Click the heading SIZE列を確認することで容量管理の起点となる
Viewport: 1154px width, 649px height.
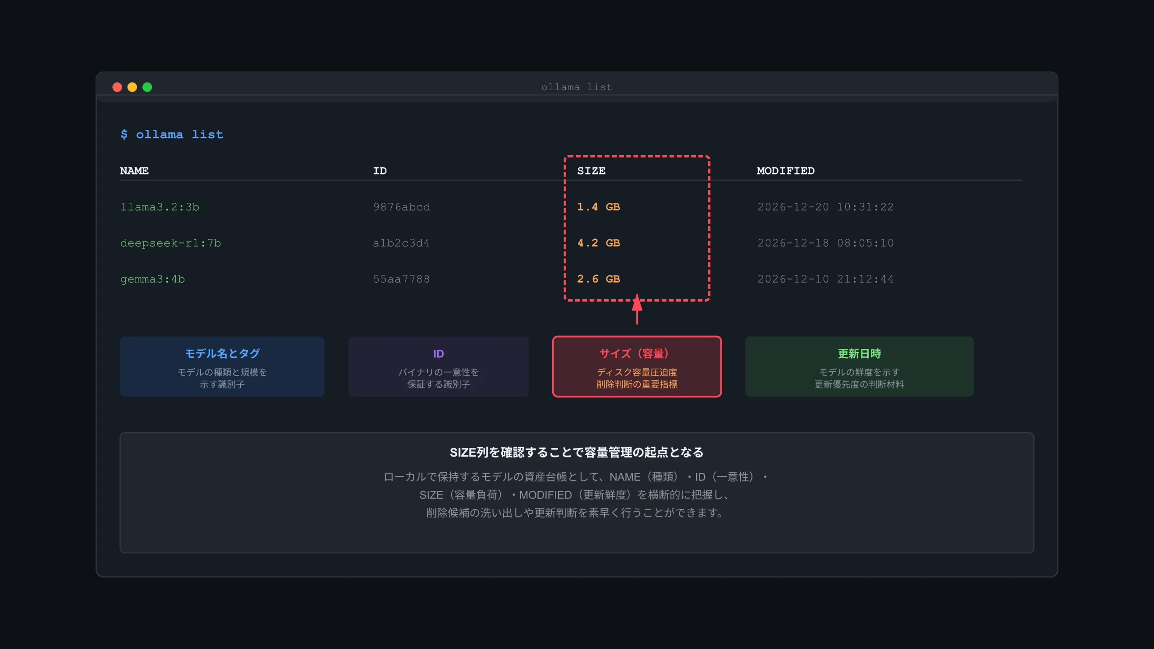point(577,452)
